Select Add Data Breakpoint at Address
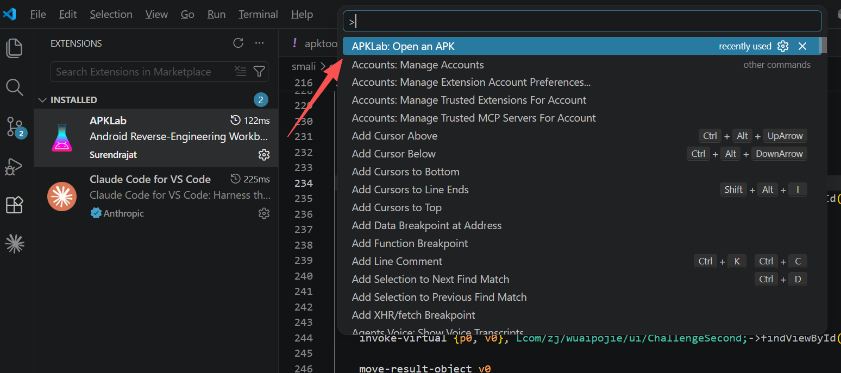The height and width of the screenshot is (373, 841). point(580,226)
